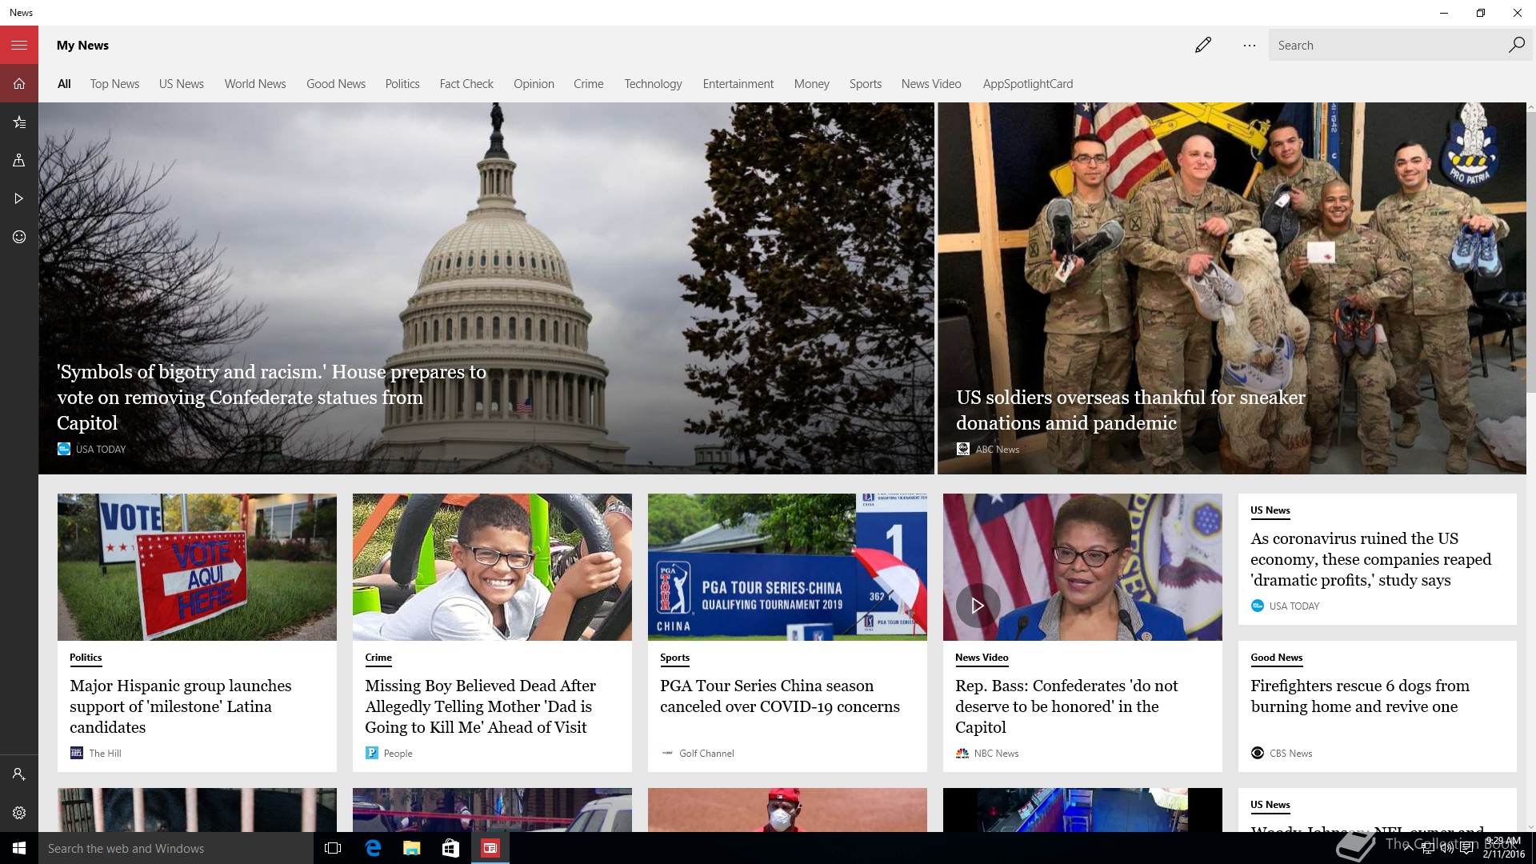
Task: Open Missing Boy Believed Dead article
Action: click(480, 706)
